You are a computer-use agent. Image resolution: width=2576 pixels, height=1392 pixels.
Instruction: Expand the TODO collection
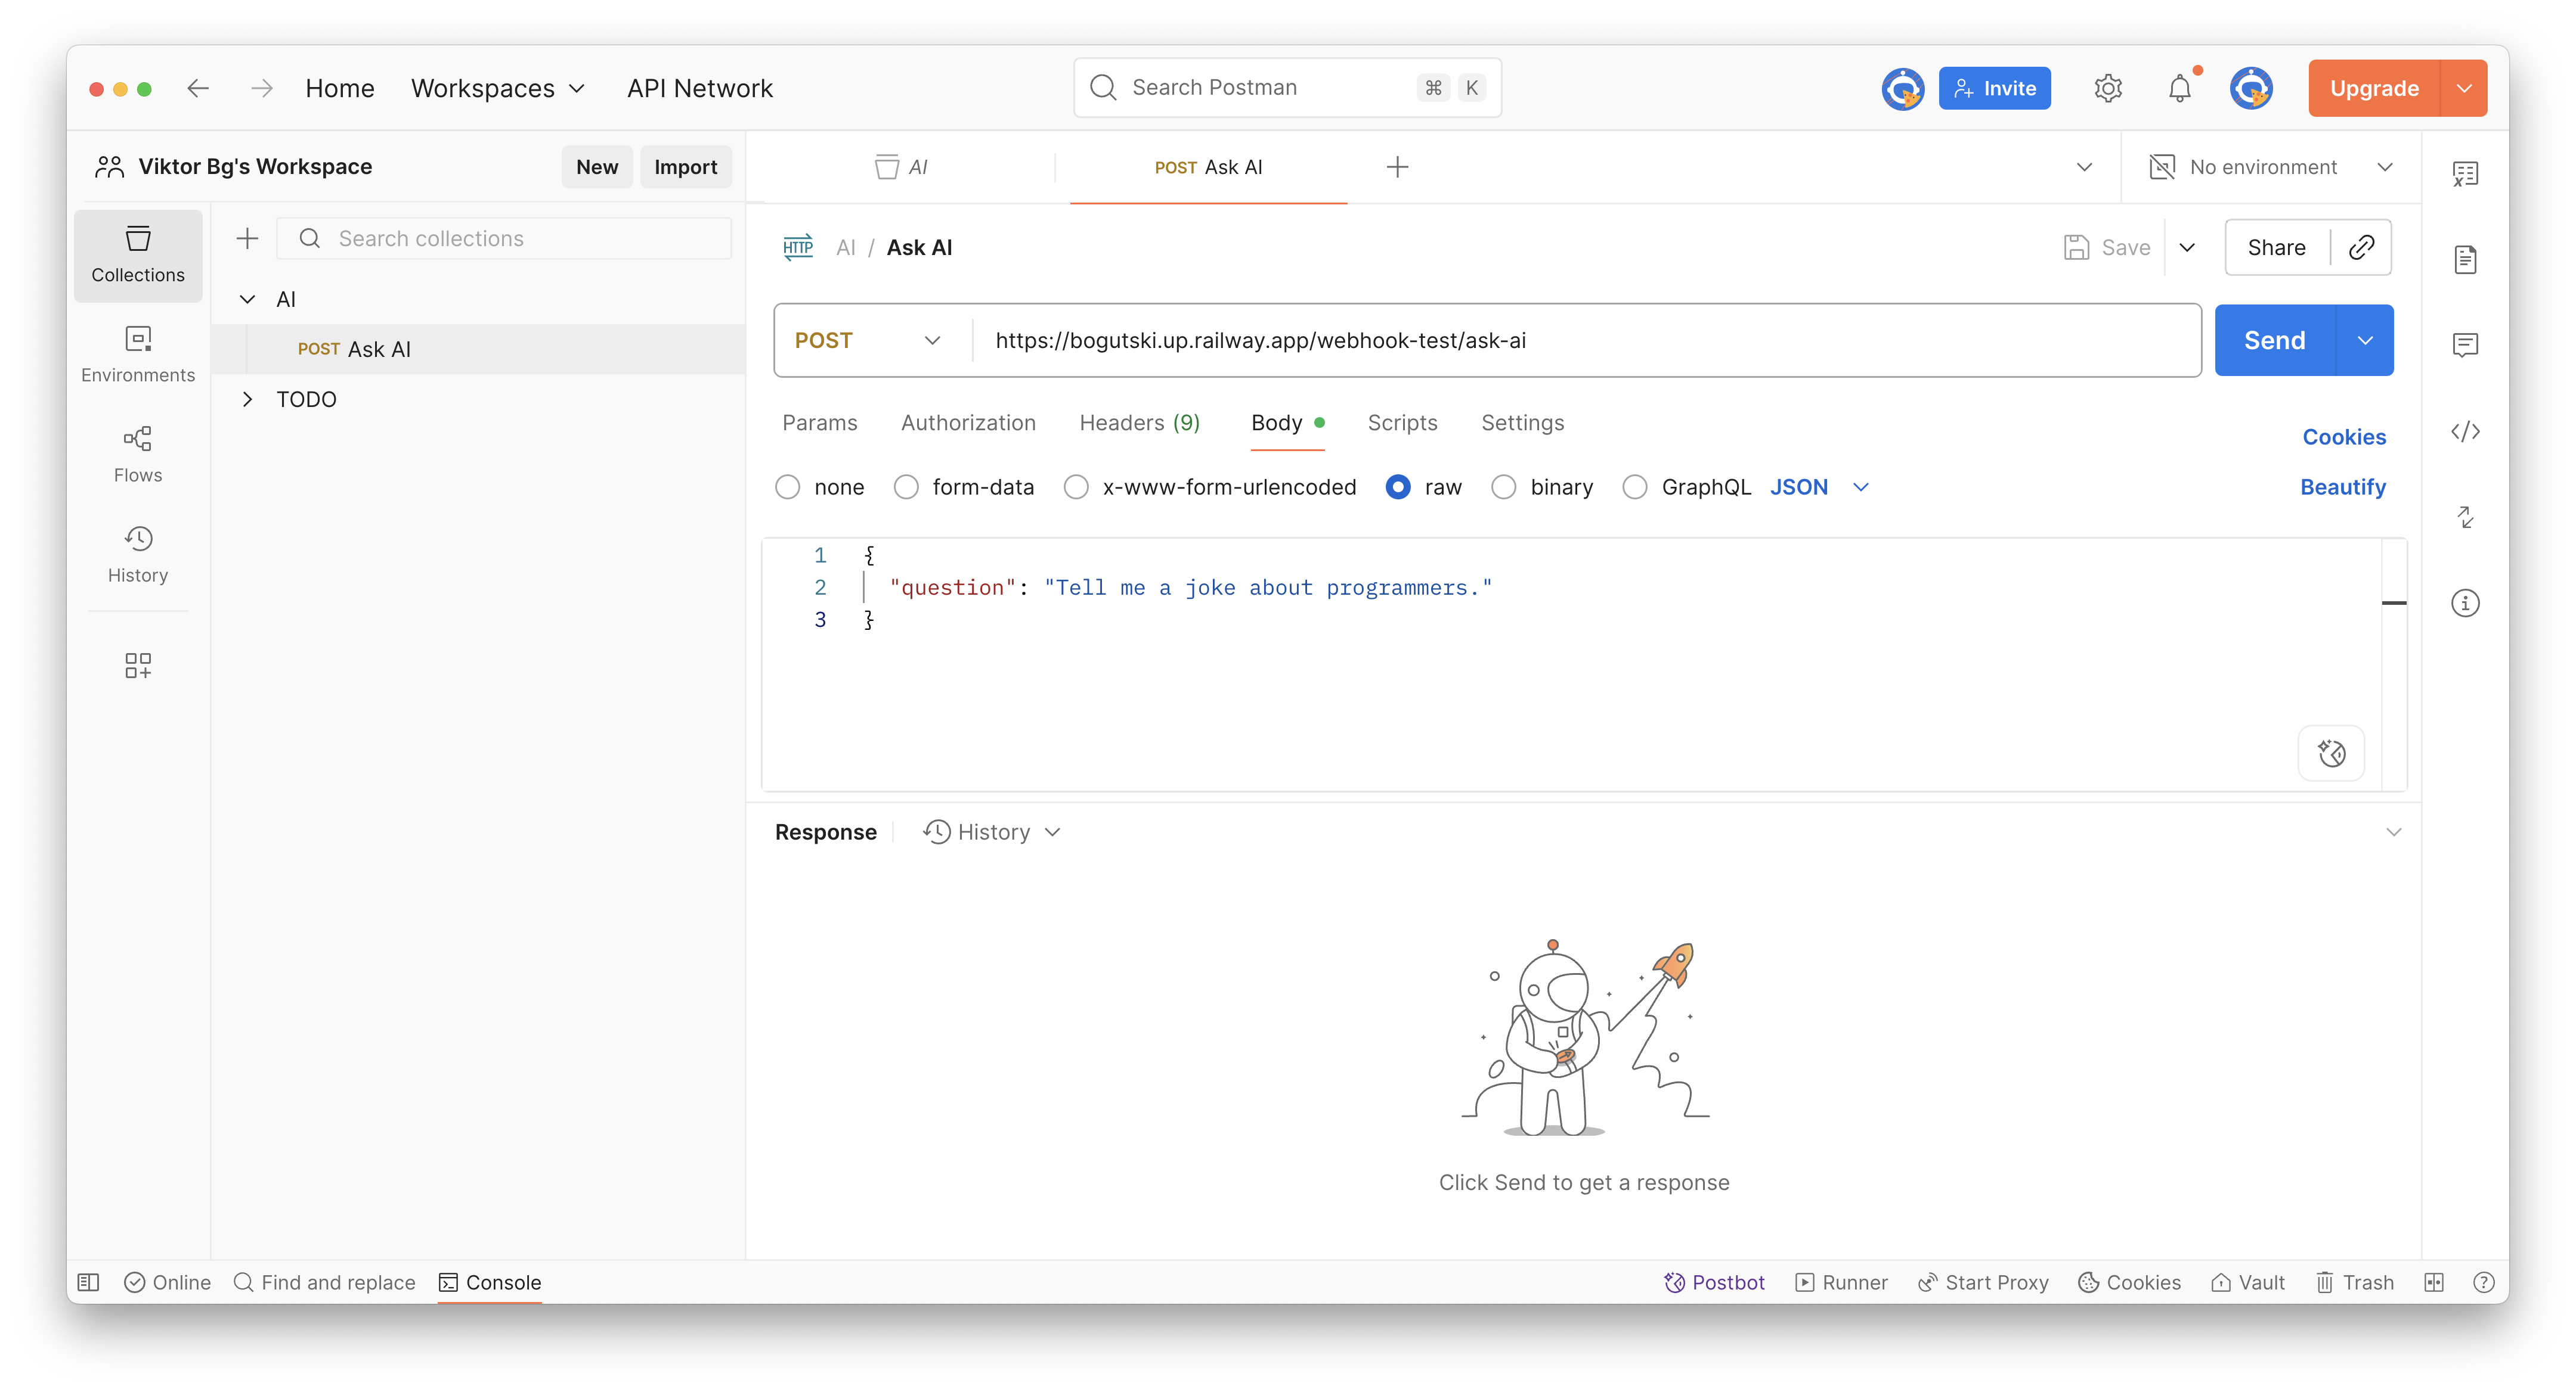coord(248,400)
